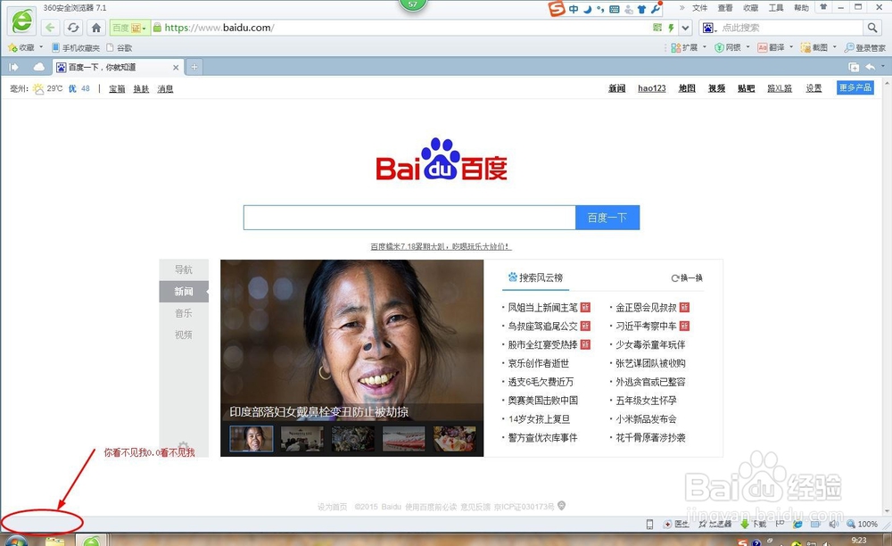Close the 百度一下 tab
Screen dimensions: 892x546
tap(176, 67)
